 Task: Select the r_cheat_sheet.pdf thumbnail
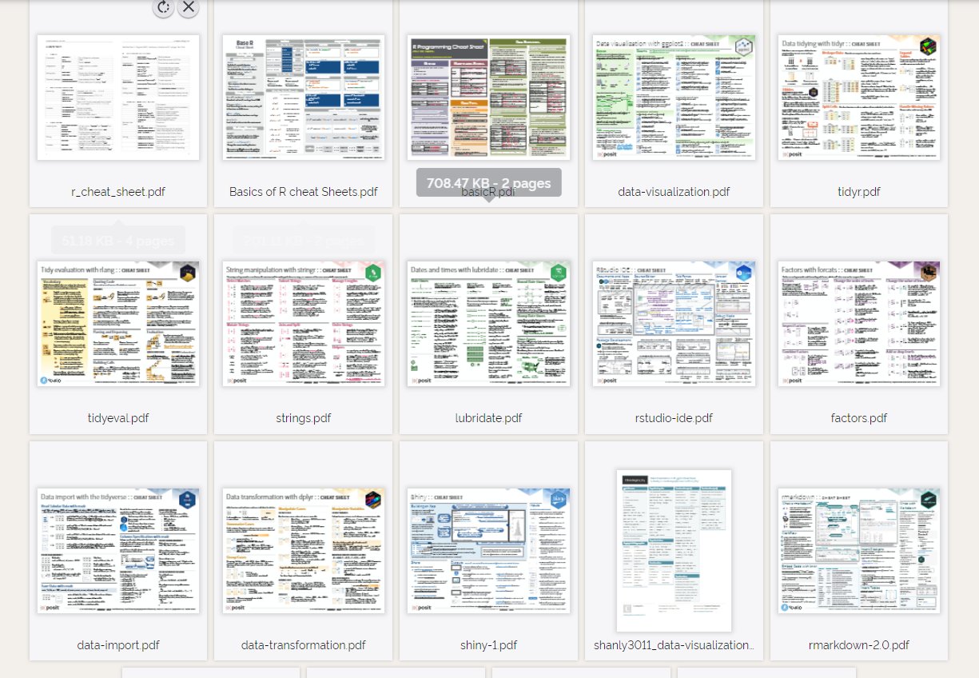point(118,97)
